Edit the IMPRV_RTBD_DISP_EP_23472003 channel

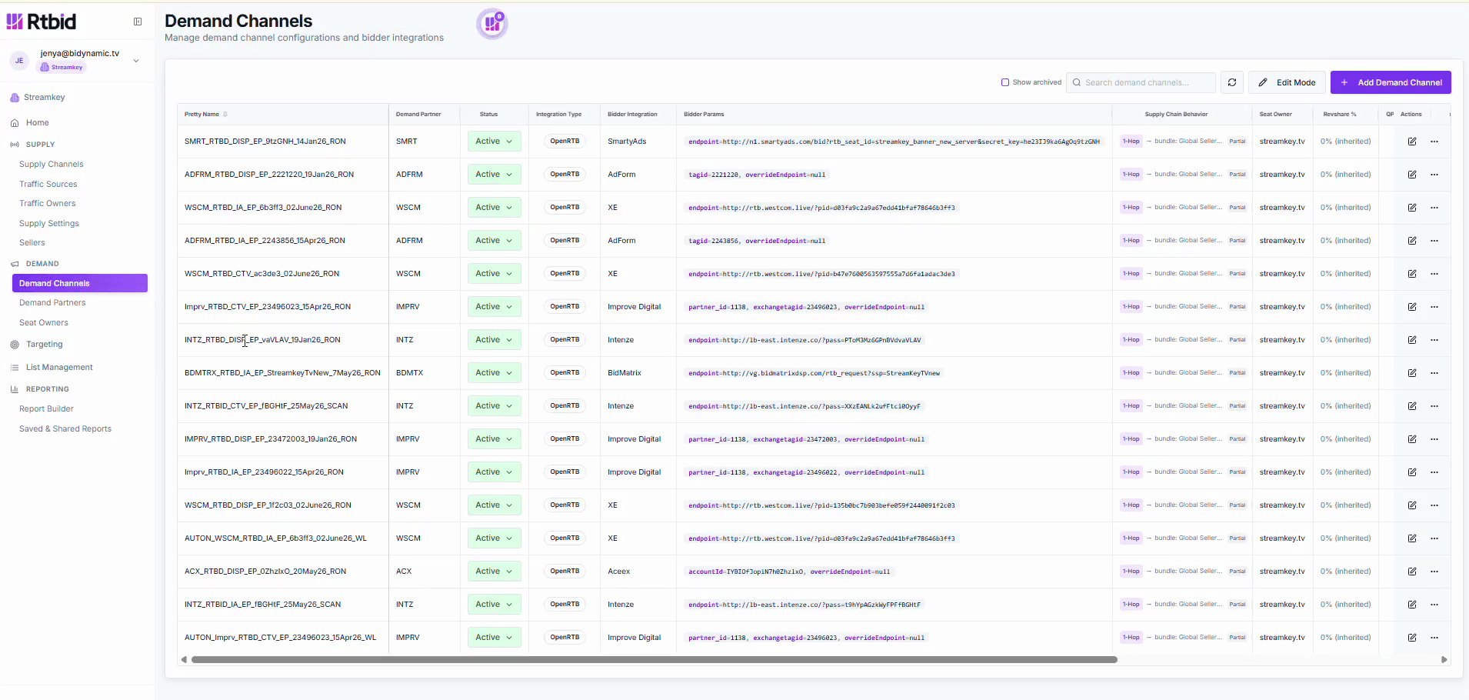point(1412,439)
